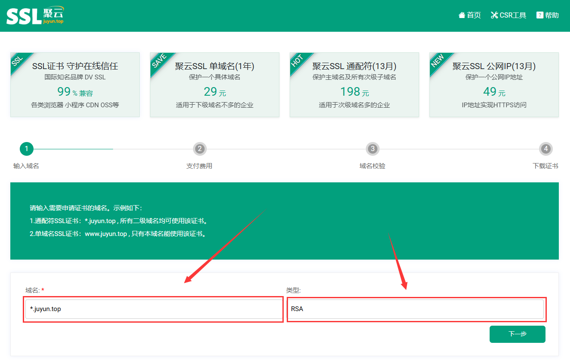Select the 聚云SSL 通配符(13月) card
The width and height of the screenshot is (570, 363).
coord(354,85)
